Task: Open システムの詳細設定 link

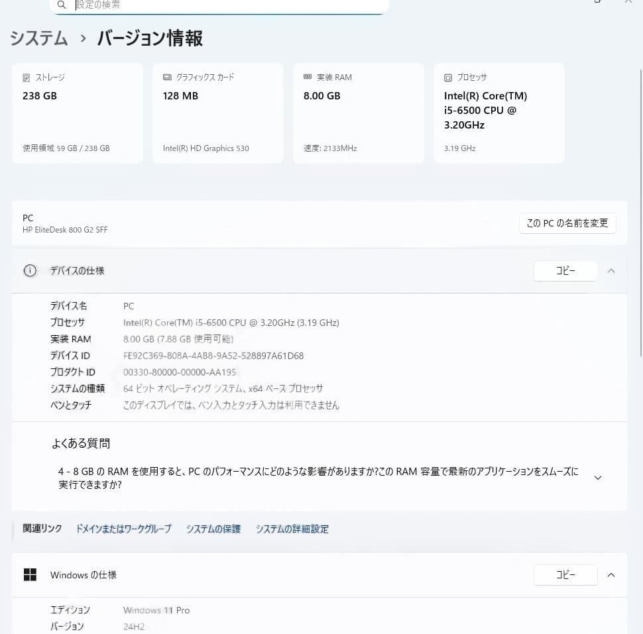Action: 292,529
